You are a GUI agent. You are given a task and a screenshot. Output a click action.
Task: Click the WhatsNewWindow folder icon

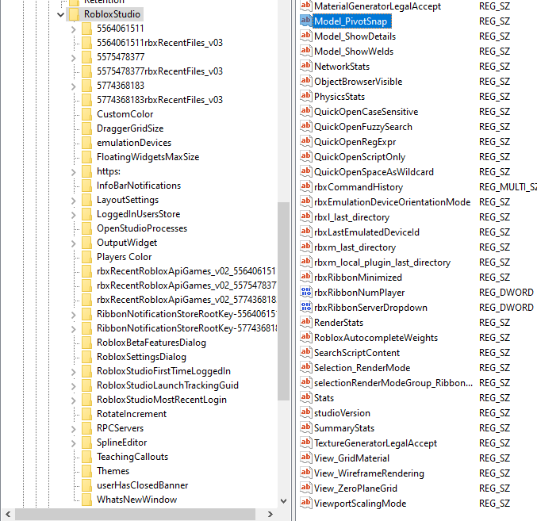tap(87, 500)
